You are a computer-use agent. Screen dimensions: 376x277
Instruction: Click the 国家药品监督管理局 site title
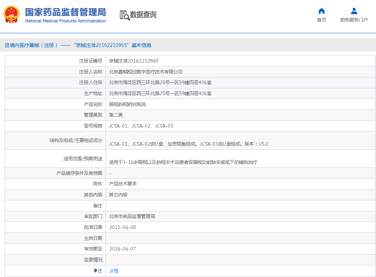tap(65, 12)
